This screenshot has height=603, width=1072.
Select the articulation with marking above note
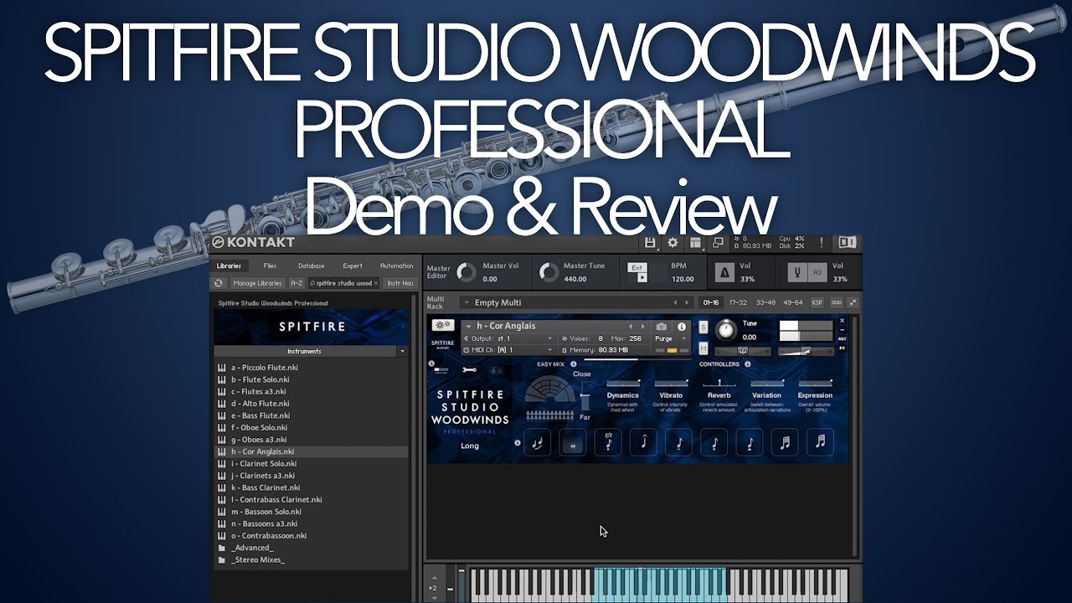point(609,443)
